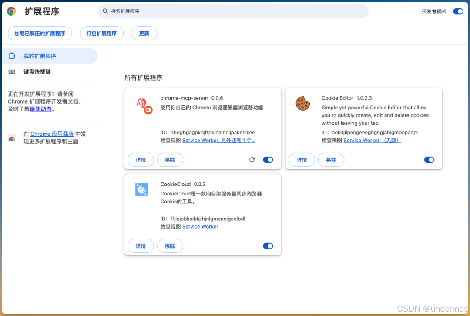
Task: Open the 最新动态 link in the sidebar
Action: (41, 109)
